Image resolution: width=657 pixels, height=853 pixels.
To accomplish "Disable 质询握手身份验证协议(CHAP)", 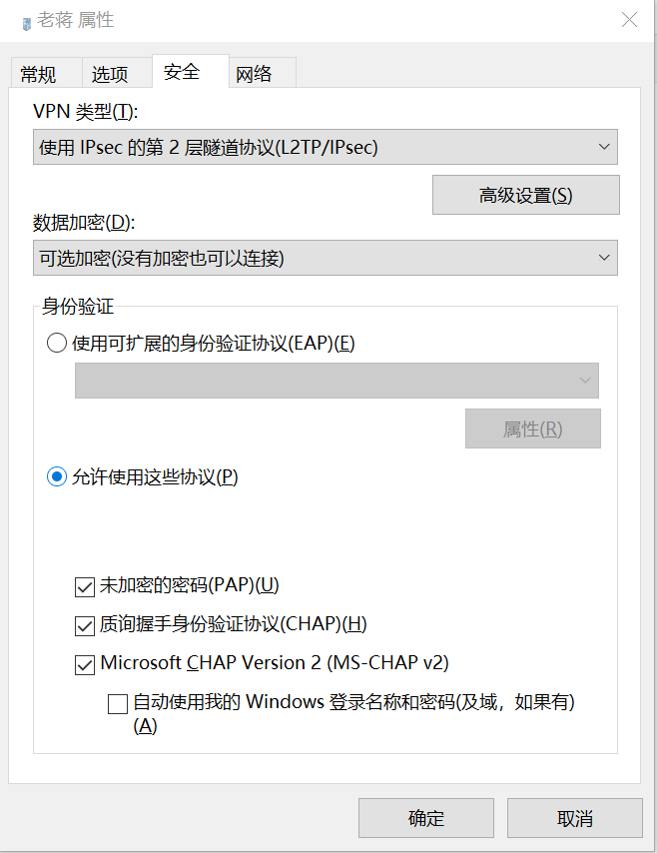I will click(85, 625).
